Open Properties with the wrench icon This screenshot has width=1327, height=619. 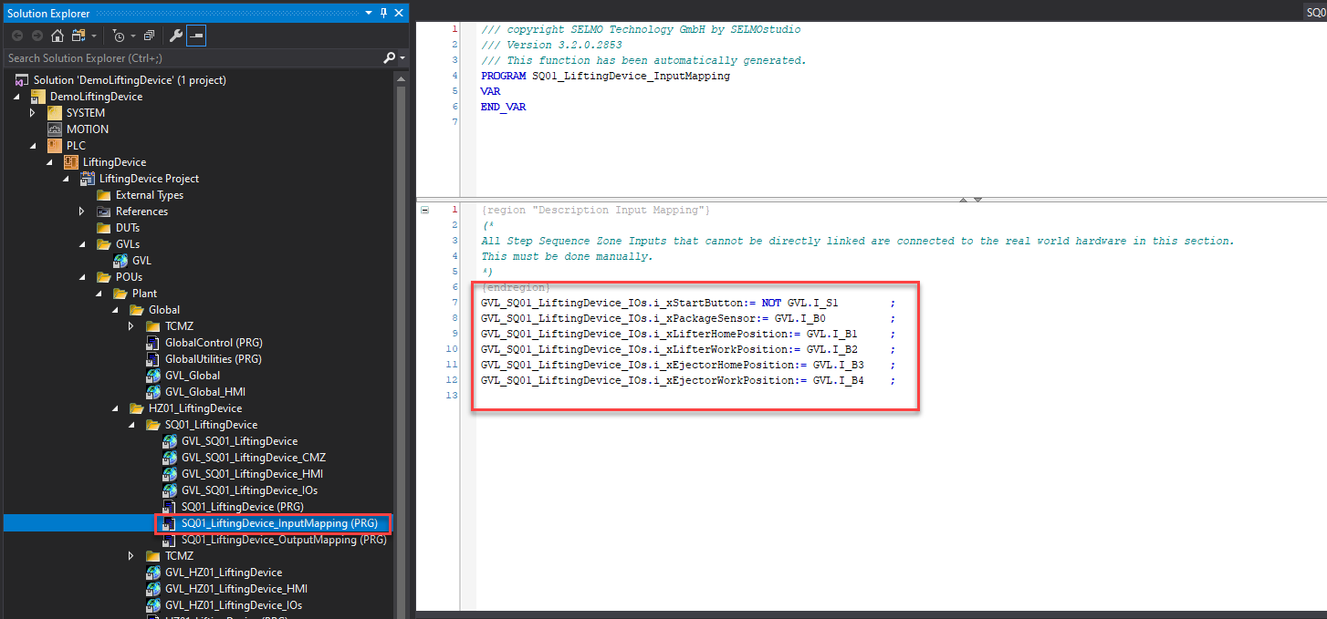[x=177, y=36]
